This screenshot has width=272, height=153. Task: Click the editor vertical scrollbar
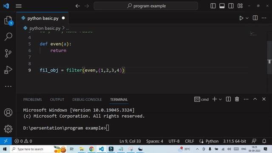pos(269,57)
